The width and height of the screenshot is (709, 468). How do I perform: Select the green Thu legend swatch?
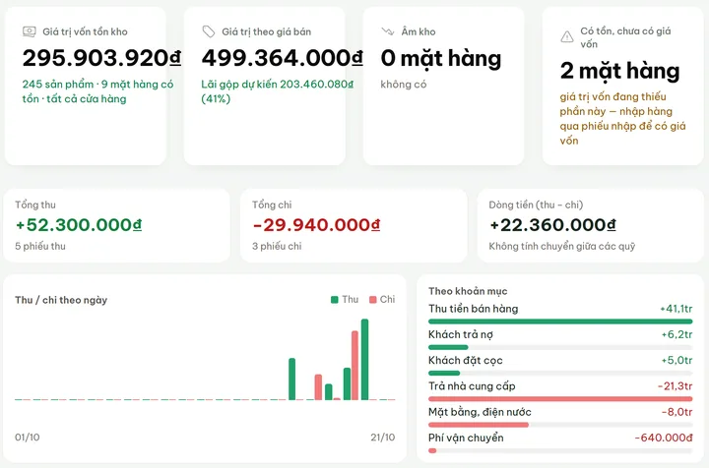[x=335, y=300]
